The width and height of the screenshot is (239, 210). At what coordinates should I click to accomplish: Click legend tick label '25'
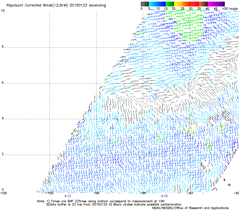pos(182,9)
